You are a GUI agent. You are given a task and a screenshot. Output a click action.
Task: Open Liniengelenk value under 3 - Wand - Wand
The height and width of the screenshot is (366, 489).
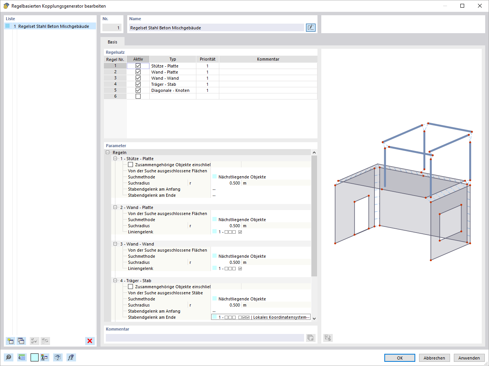point(261,268)
